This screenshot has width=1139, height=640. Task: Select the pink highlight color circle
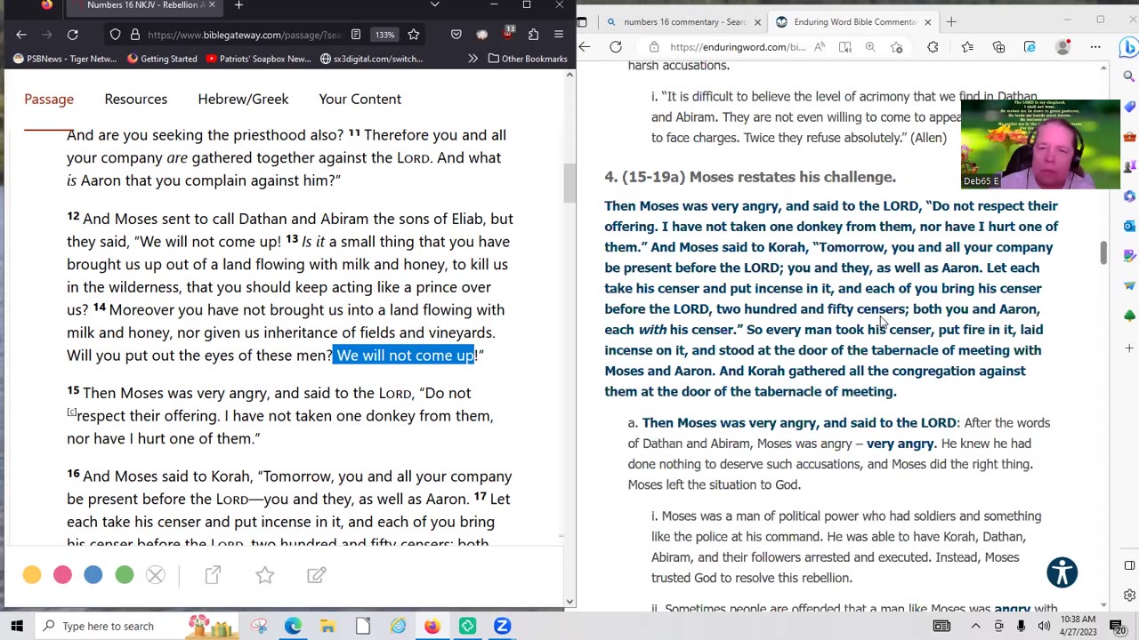pos(62,575)
